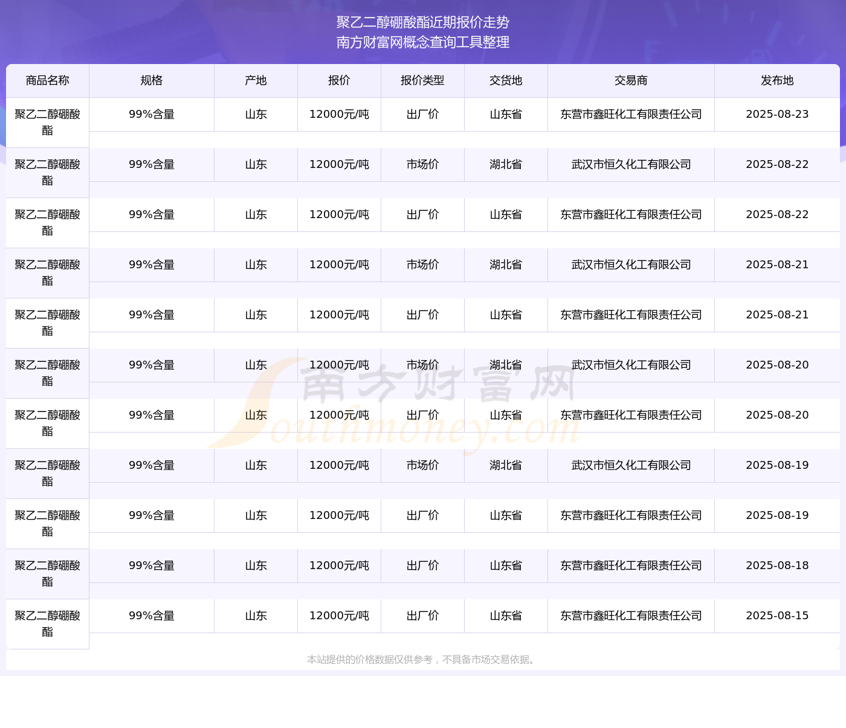Screen dimensions: 846x728
Task: Click the 商品名称 column header
Action: click(x=47, y=80)
